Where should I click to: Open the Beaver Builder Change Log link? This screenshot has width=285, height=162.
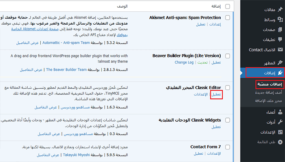[184, 62]
